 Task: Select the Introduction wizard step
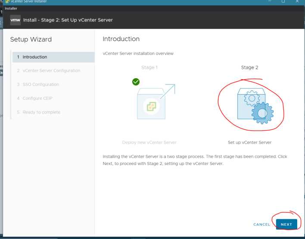[x=53, y=57]
